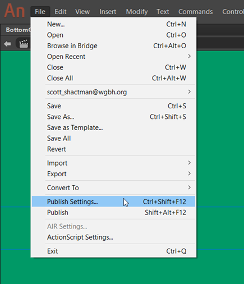This screenshot has width=244, height=284.
Task: Click the back arrow icon
Action: pyautogui.click(x=7, y=44)
